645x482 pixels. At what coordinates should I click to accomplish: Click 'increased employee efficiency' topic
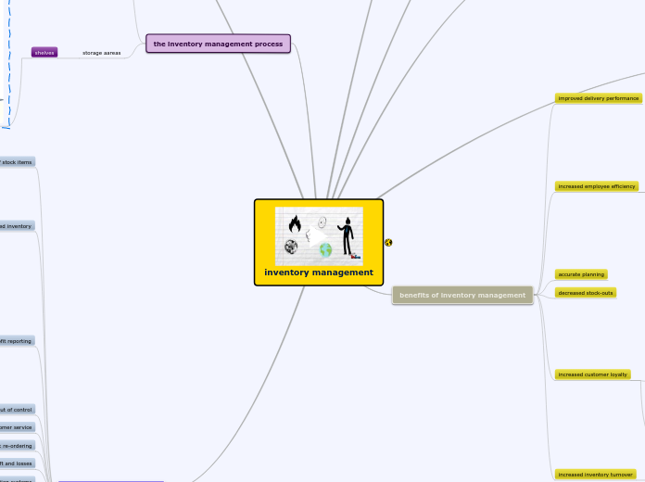point(596,186)
